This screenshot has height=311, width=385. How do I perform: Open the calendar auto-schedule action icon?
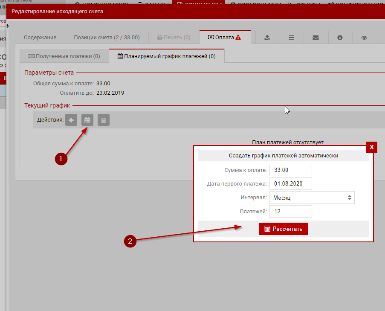tap(87, 120)
